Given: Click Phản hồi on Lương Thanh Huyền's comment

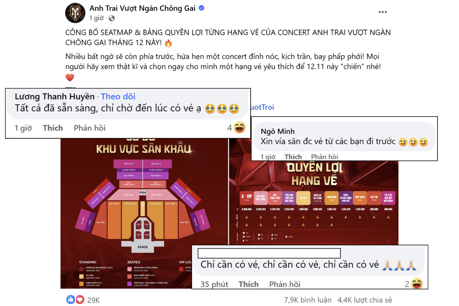Looking at the screenshot, I should click(x=89, y=128).
